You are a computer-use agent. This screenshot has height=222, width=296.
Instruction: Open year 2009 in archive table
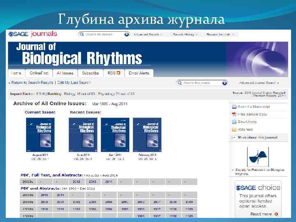(189, 202)
